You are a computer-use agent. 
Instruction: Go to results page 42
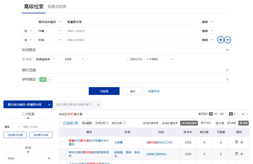243,114
